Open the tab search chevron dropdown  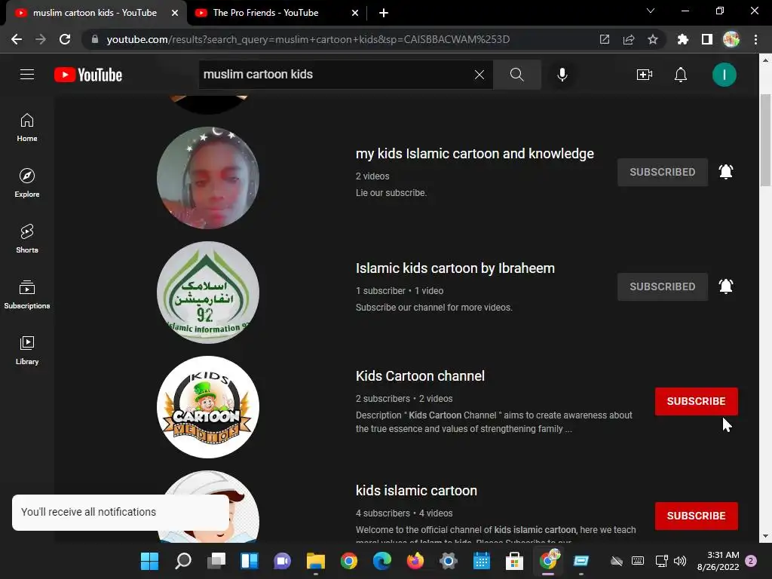651,11
